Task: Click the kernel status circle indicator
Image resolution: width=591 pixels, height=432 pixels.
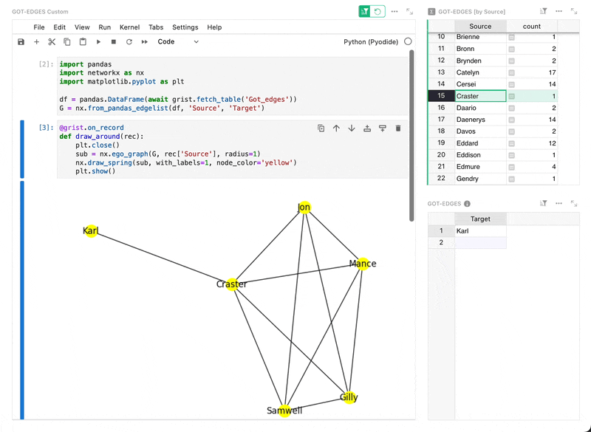Action: 408,42
